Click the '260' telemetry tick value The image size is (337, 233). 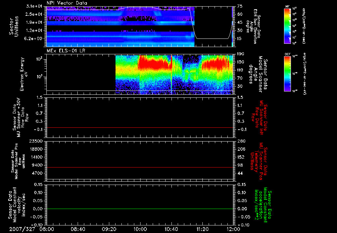pos(241,141)
